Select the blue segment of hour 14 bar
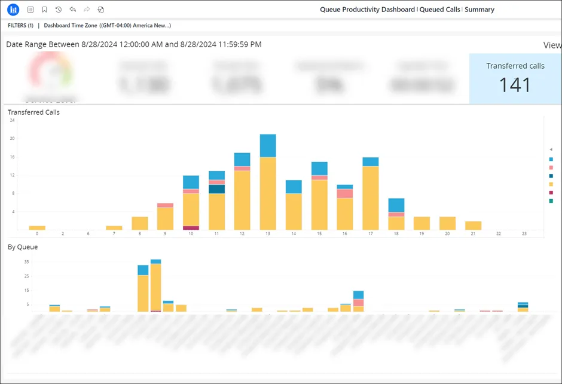The height and width of the screenshot is (384, 562). 294,187
